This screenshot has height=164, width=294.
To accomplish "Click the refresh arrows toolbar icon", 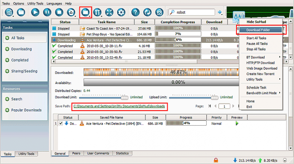I will tap(147, 12).
